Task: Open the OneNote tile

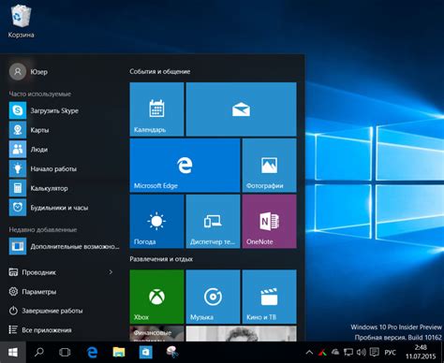Action: [x=269, y=222]
